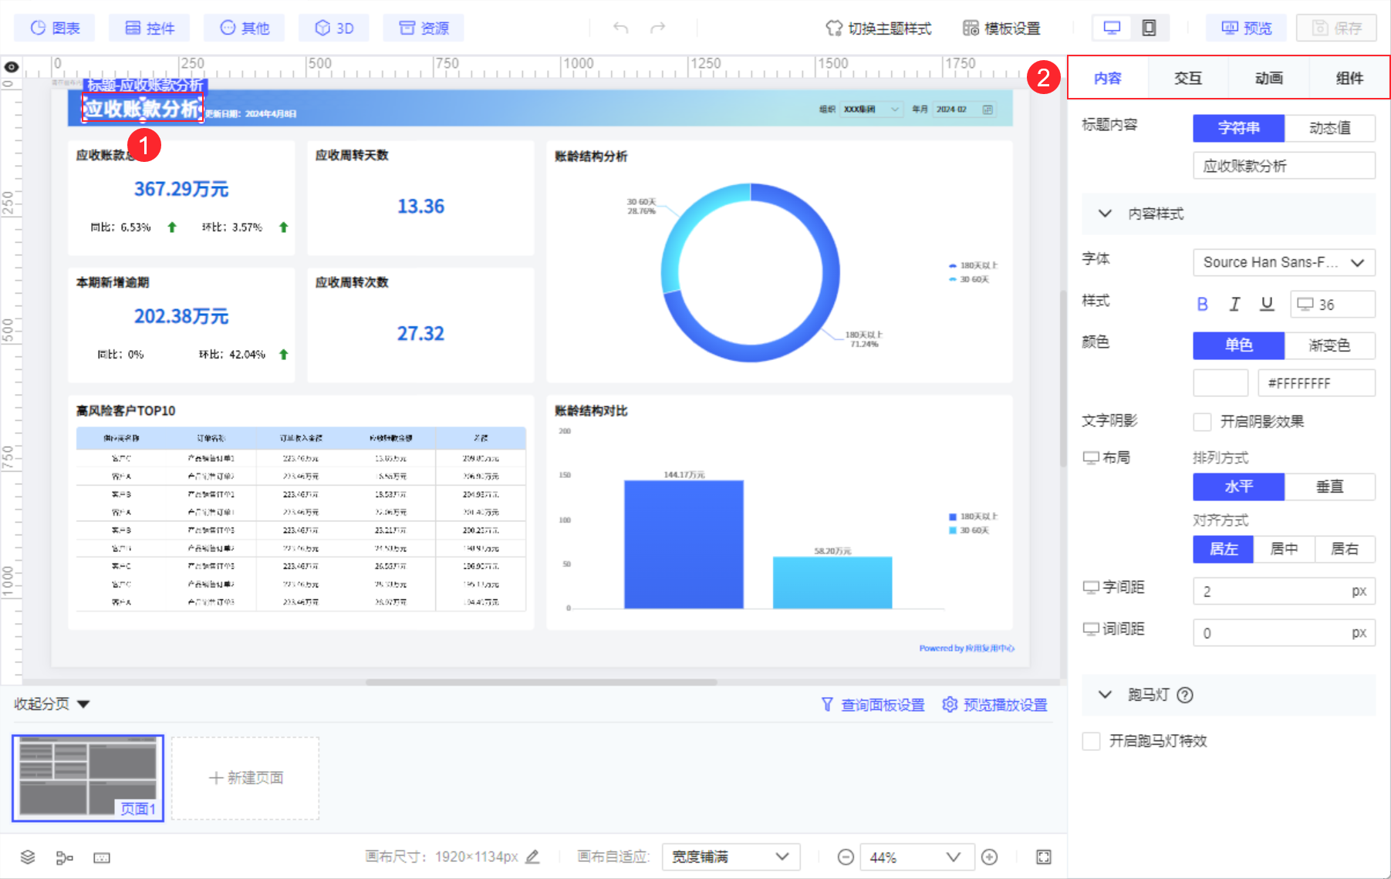Image resolution: width=1391 pixels, height=879 pixels.
Task: Open the font family dropdown (Source Han Sans)
Action: (1284, 262)
